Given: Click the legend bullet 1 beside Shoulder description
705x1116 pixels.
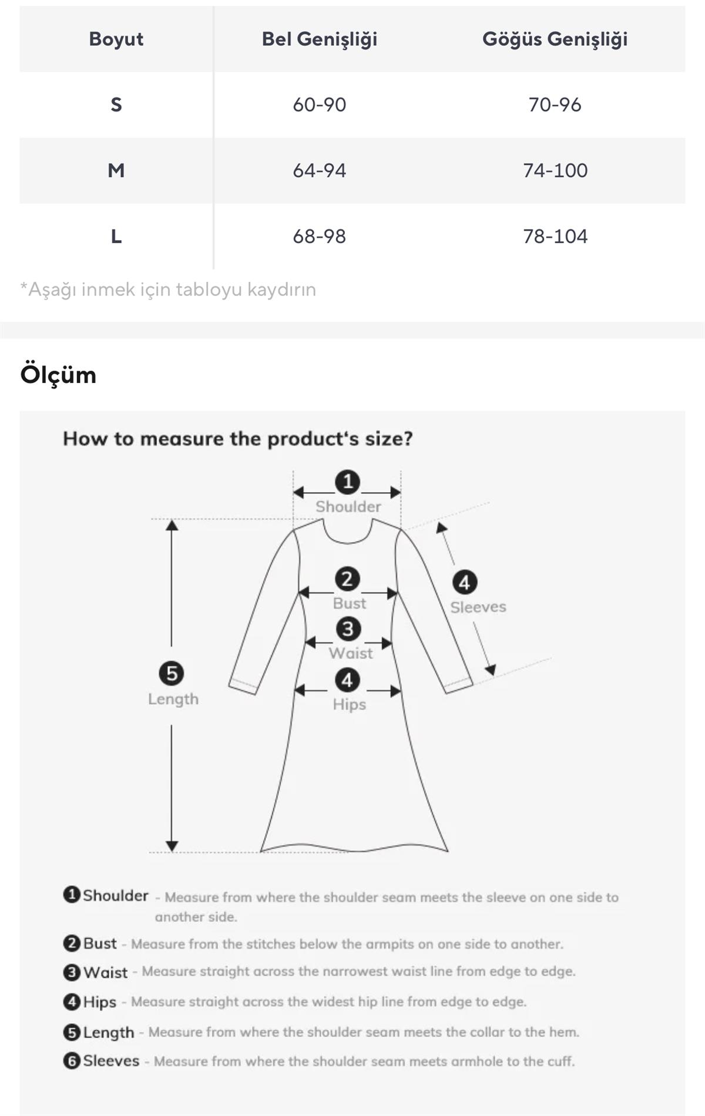Looking at the screenshot, I should (x=71, y=895).
